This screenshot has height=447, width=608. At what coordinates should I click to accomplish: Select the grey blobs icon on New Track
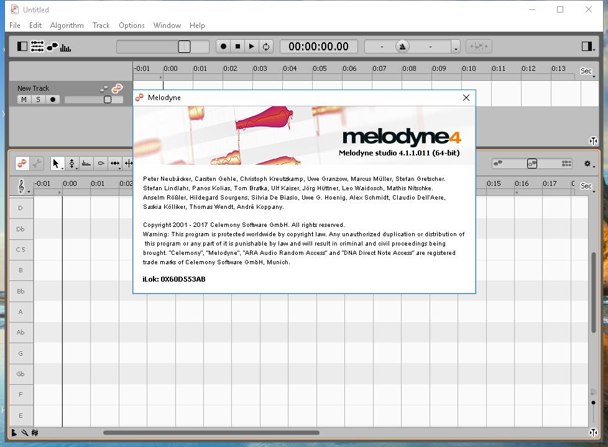pos(104,89)
